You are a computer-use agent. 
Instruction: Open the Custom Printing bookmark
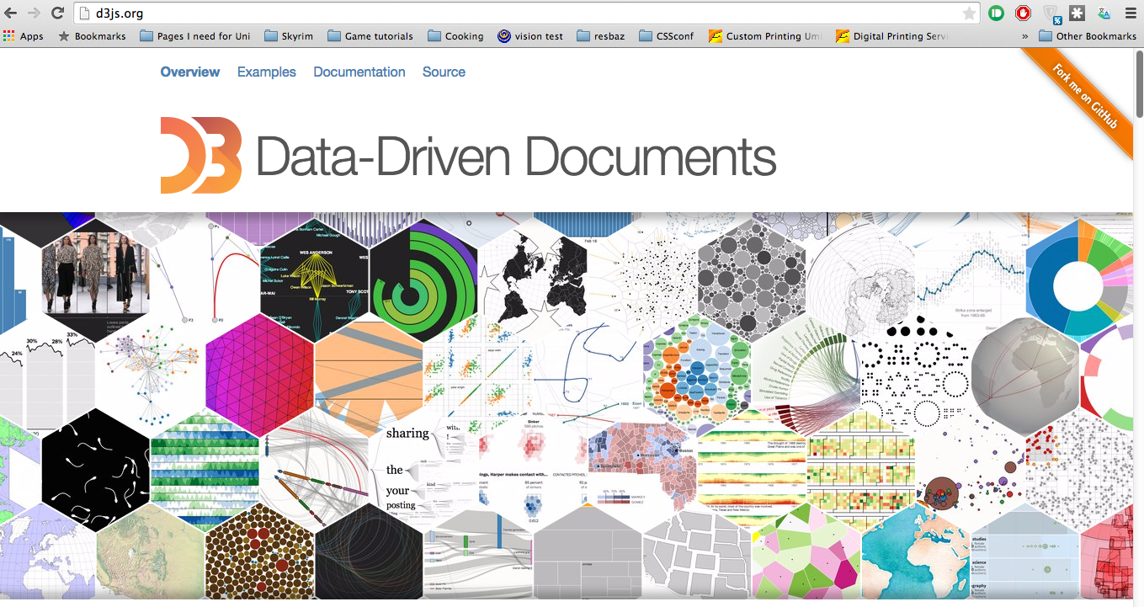[765, 36]
